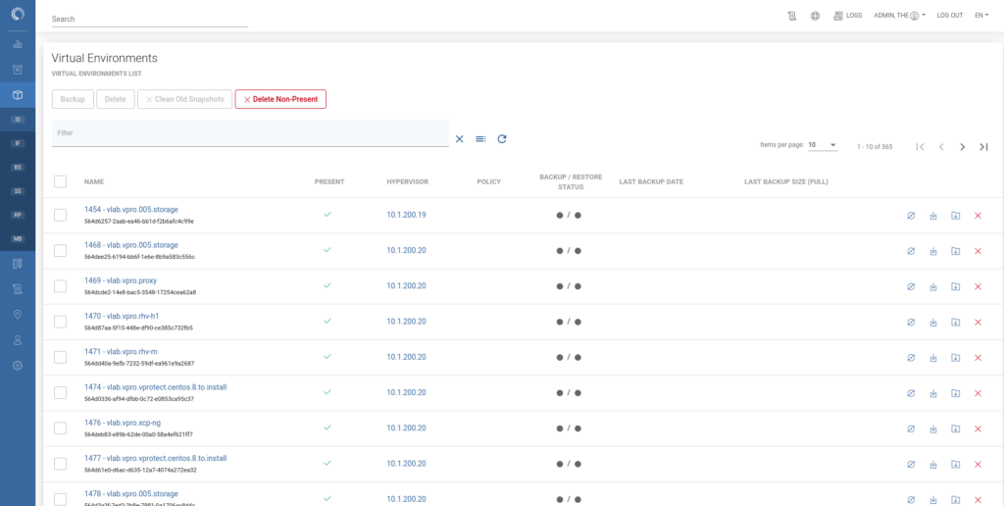Open the settings gear in the sidebar
Screen dimensions: 1004x506
[x=17, y=366]
